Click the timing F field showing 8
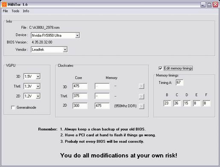This screenshot has width=220, height=167. coord(206,103)
